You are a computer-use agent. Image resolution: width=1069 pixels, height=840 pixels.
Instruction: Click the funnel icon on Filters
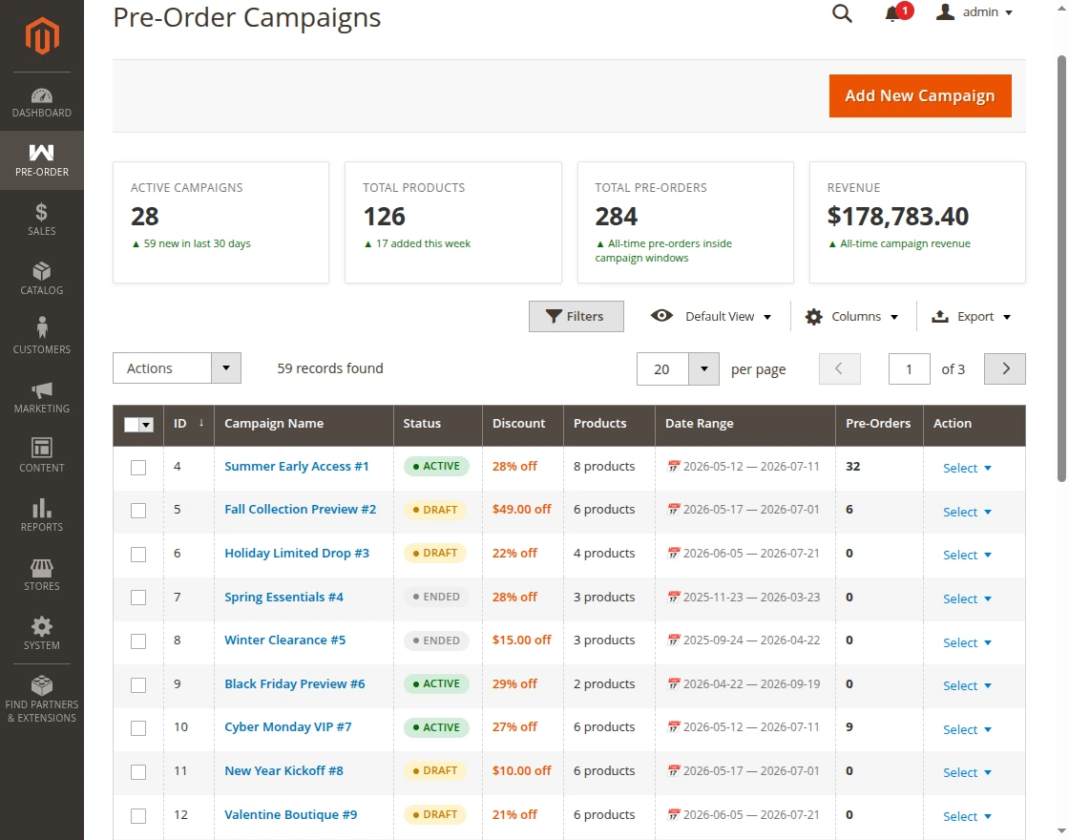(554, 316)
